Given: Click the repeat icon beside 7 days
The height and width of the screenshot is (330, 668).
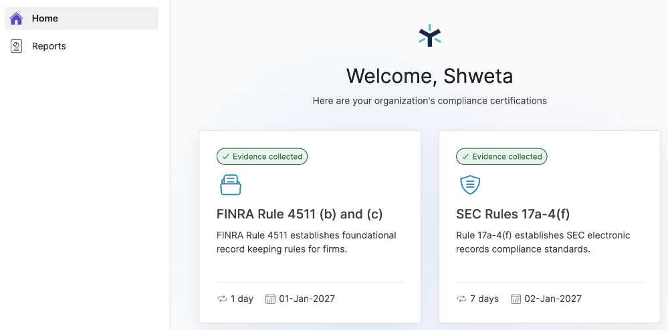Looking at the screenshot, I should [462, 299].
